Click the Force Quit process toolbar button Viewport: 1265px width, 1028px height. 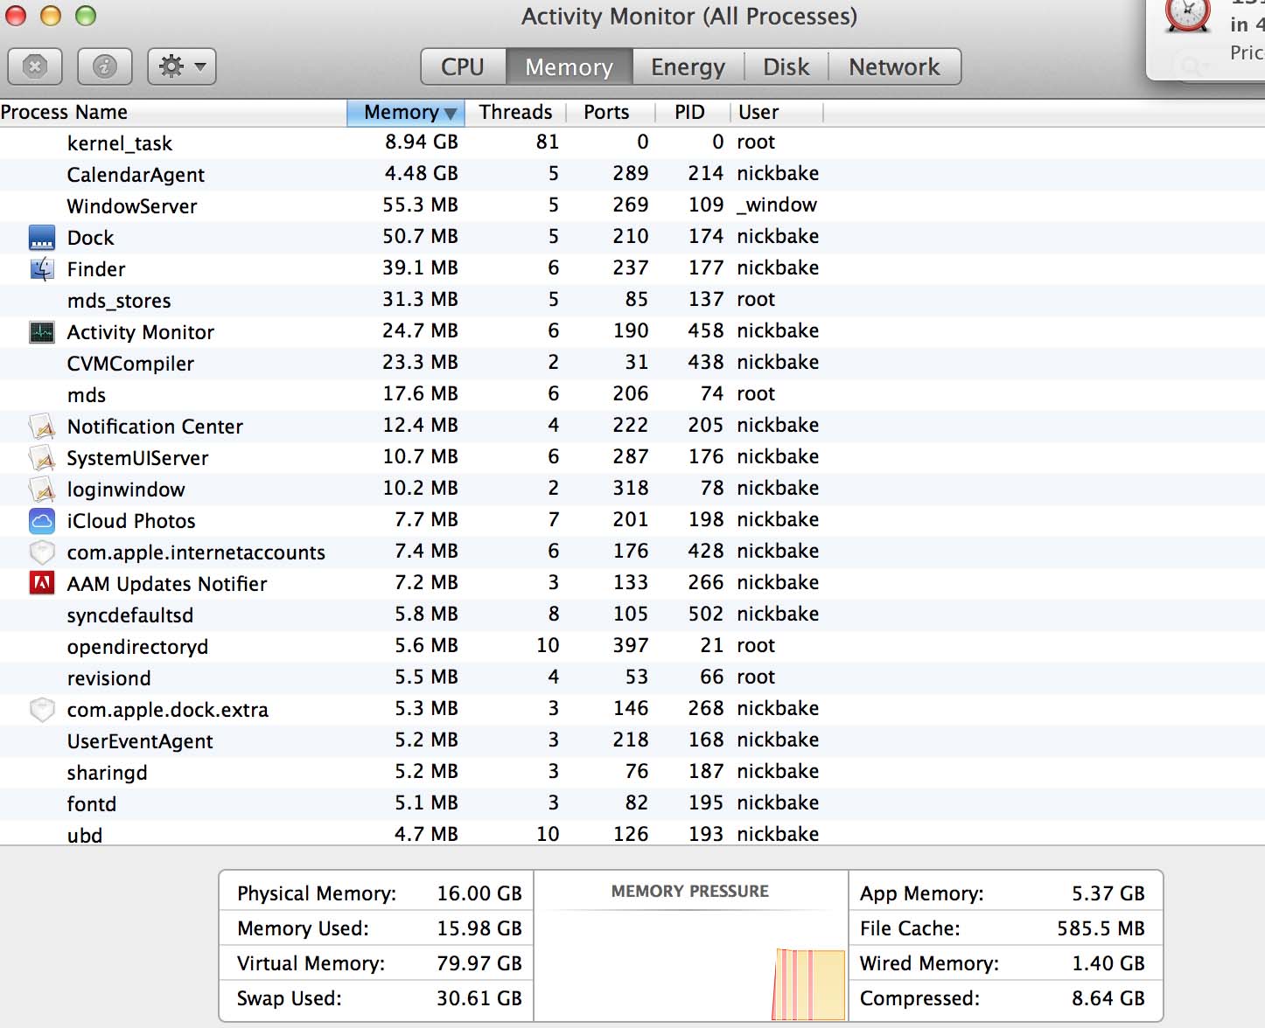(35, 66)
